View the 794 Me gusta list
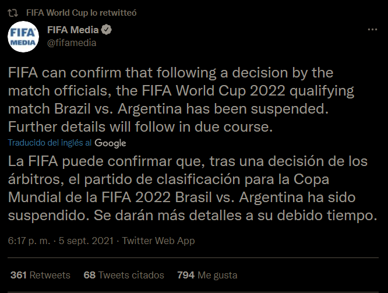This screenshot has height=293, width=388. tap(207, 275)
